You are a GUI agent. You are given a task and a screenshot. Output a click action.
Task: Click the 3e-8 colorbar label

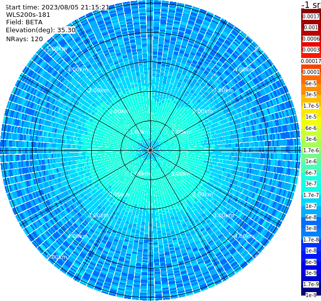click(x=311, y=228)
